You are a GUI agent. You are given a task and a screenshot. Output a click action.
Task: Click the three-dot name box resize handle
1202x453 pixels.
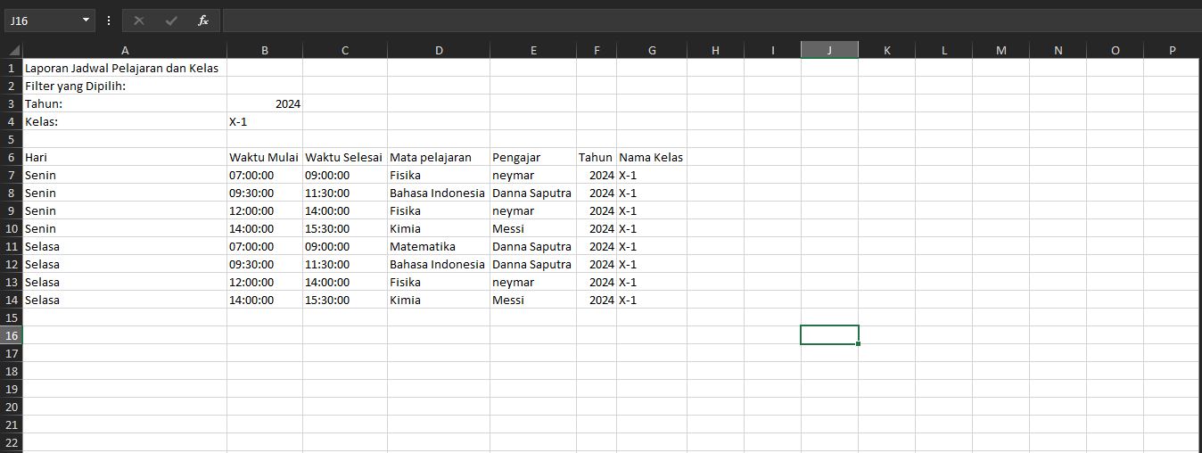pyautogui.click(x=109, y=21)
